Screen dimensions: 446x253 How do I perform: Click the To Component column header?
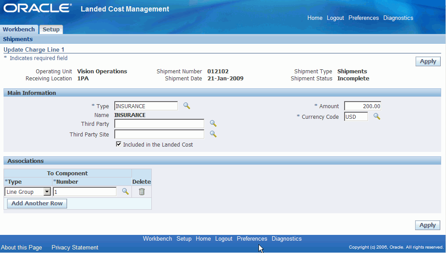tap(67, 173)
